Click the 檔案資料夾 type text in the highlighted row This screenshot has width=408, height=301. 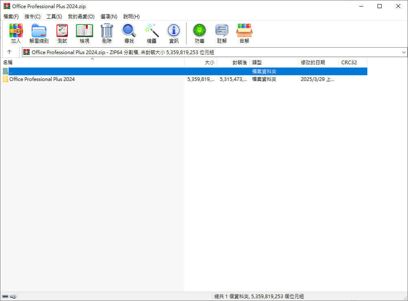tap(264, 71)
